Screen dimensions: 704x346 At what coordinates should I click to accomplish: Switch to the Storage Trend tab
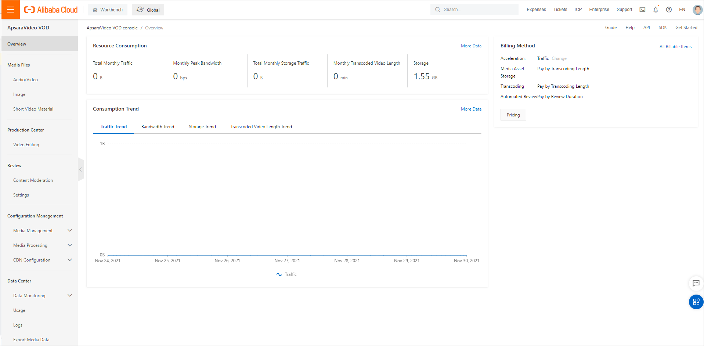coord(202,127)
